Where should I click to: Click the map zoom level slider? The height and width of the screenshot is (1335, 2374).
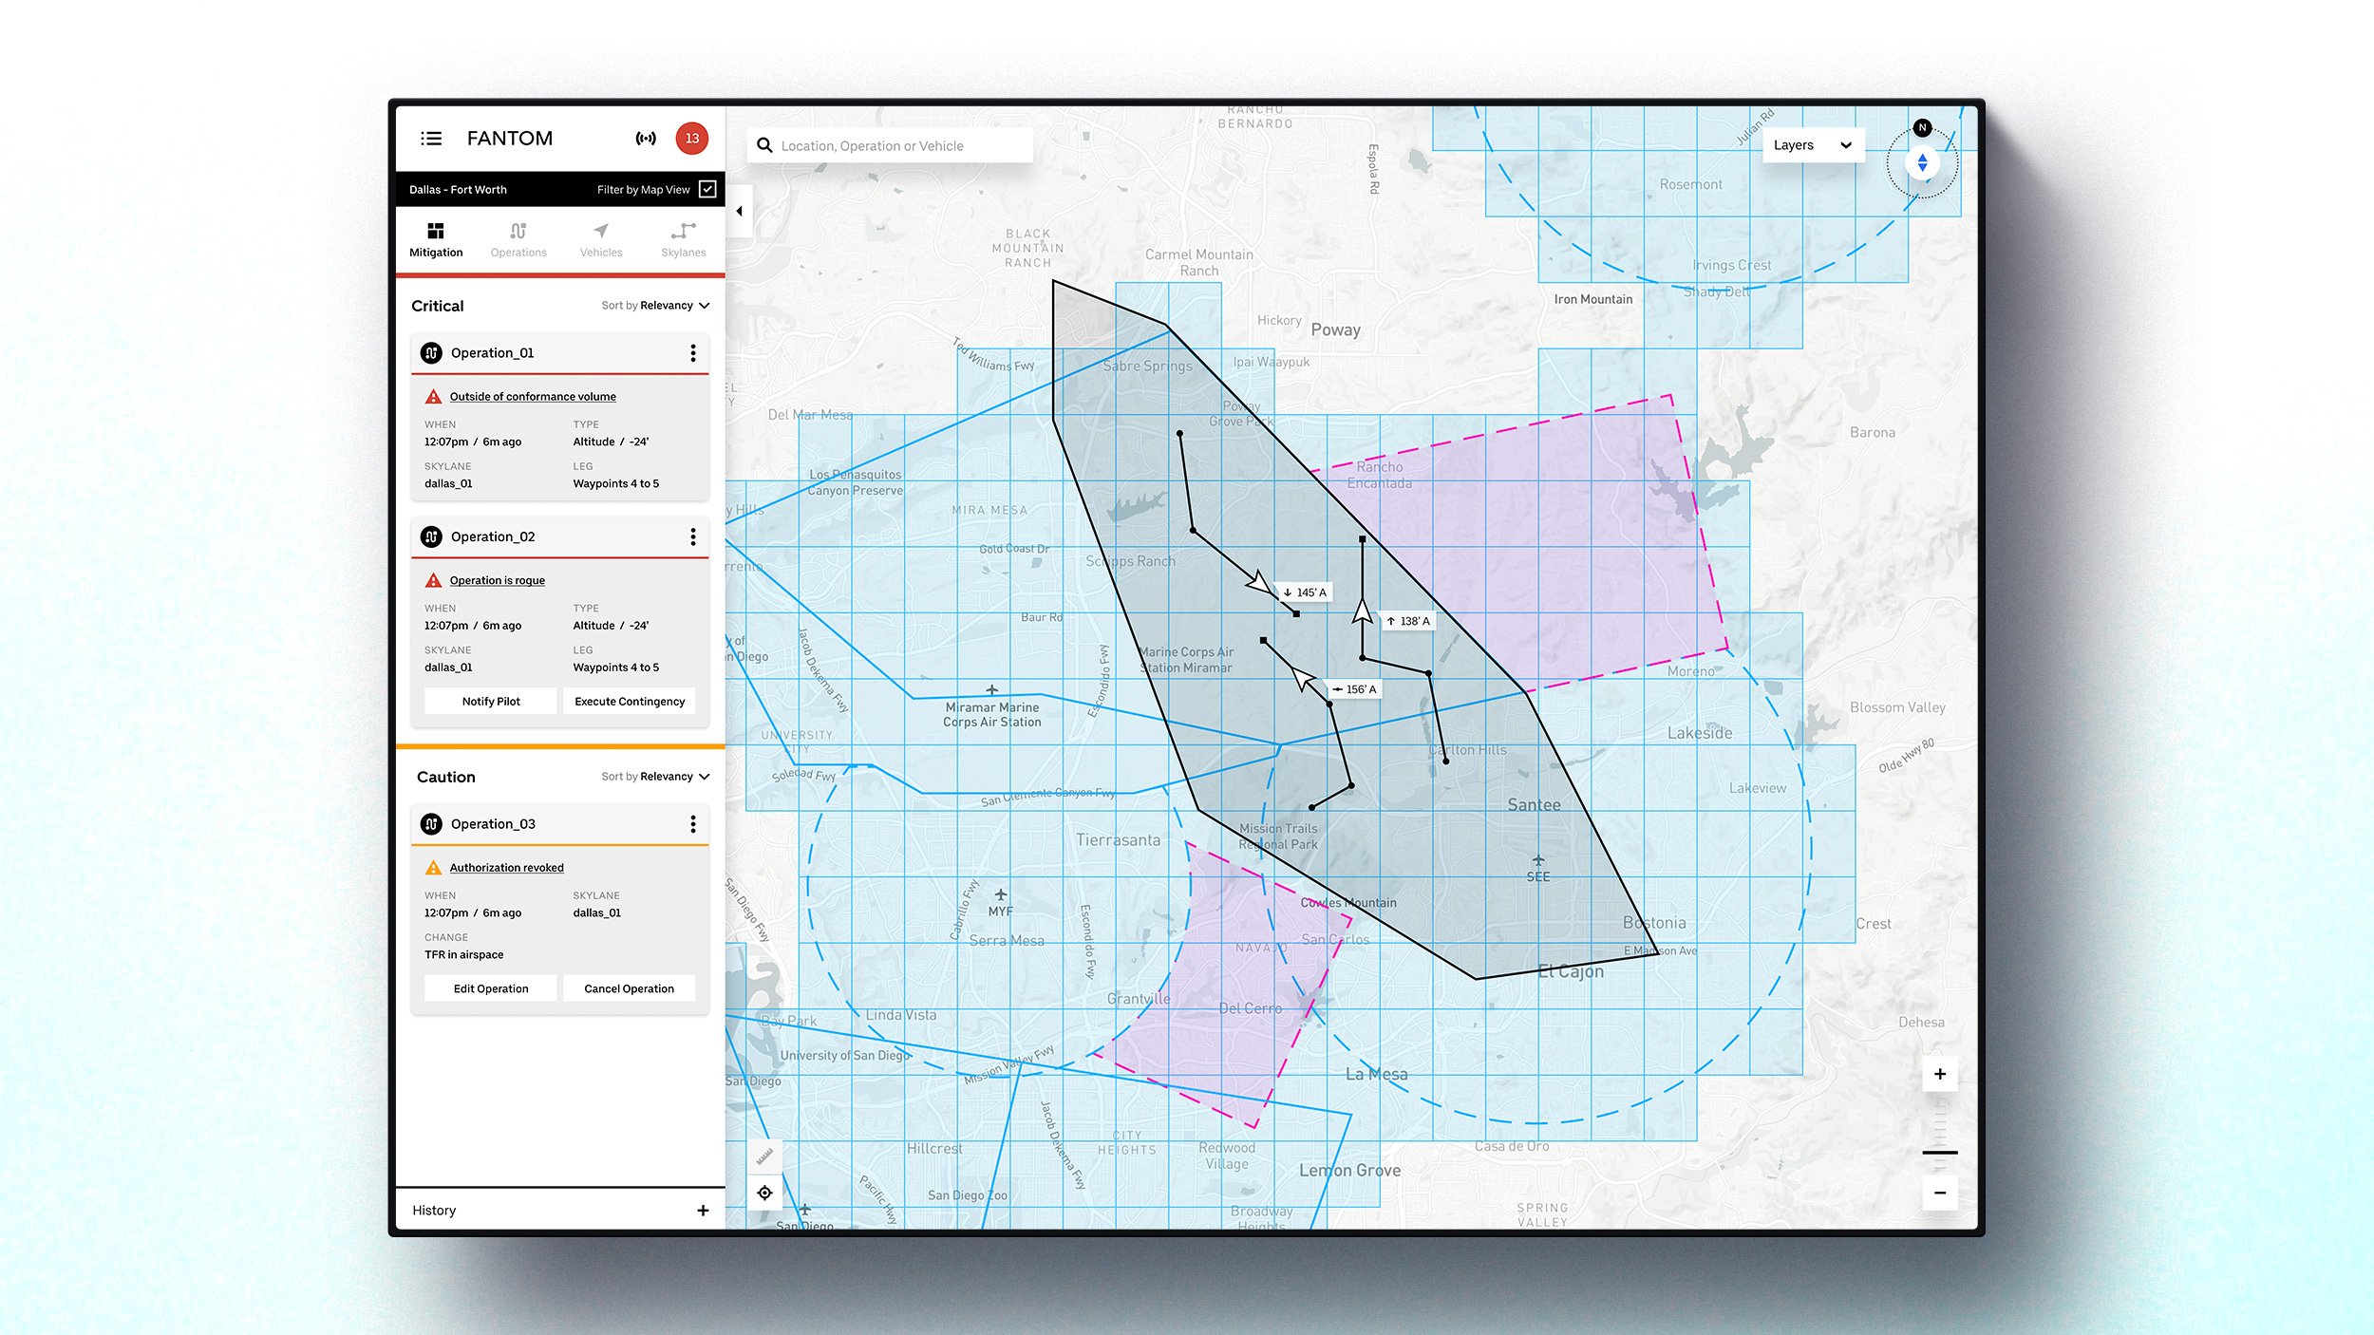(x=1940, y=1152)
